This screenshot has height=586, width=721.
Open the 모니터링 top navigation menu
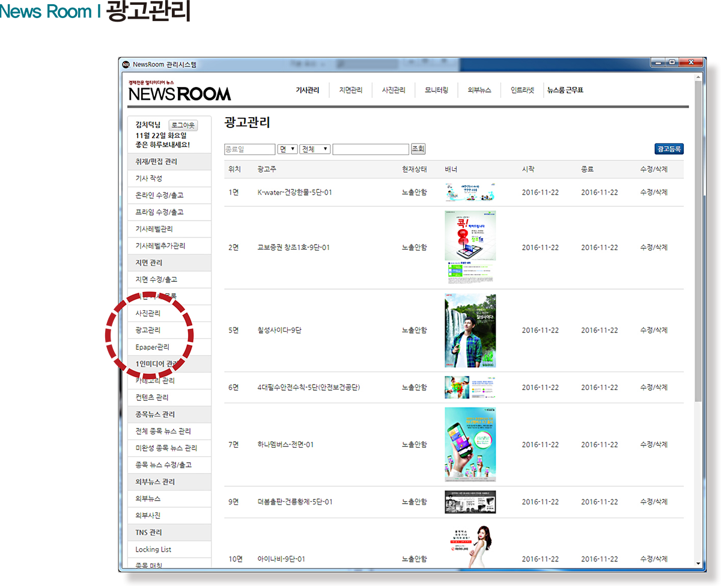point(436,90)
